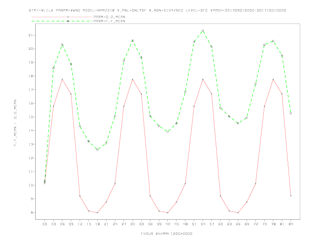Viewport: 317px width, 244px height.
Task: Click y-axis tick label 19
Action: tap(30, 63)
